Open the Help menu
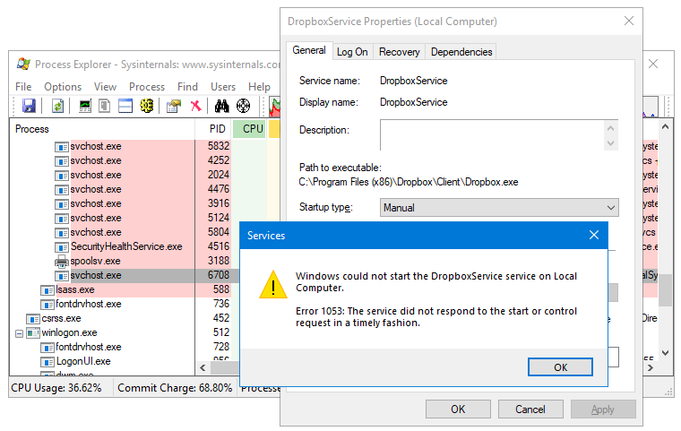 click(x=259, y=87)
